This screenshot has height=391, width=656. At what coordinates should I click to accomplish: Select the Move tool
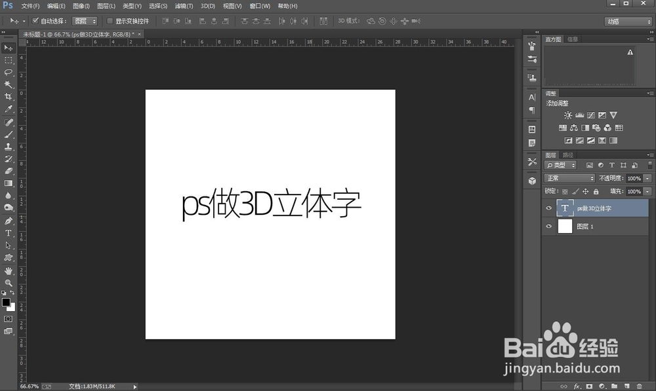click(8, 47)
